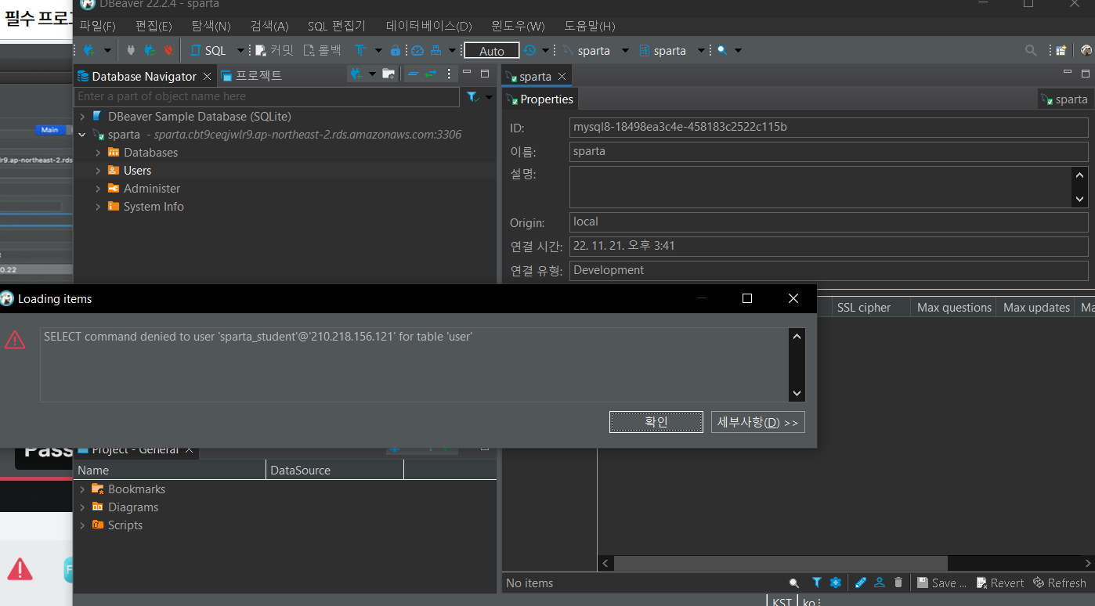Expand the Bookmarks folder in Project panel

[x=82, y=489]
